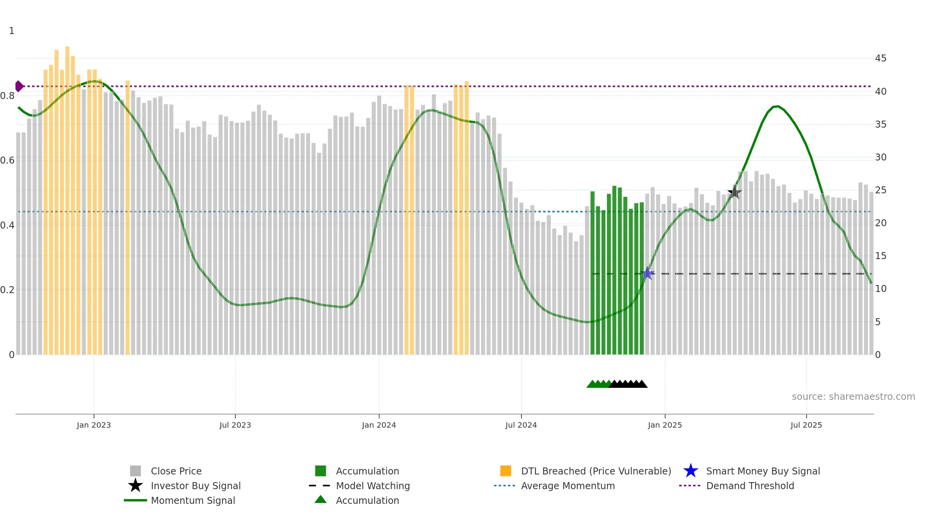
Task: Toggle the DTL Breached (Price Vulnerable) label
Action: click(596, 471)
